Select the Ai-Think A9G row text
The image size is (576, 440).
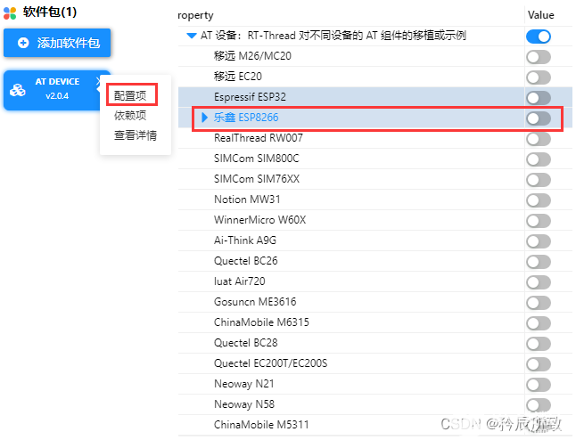tap(245, 240)
